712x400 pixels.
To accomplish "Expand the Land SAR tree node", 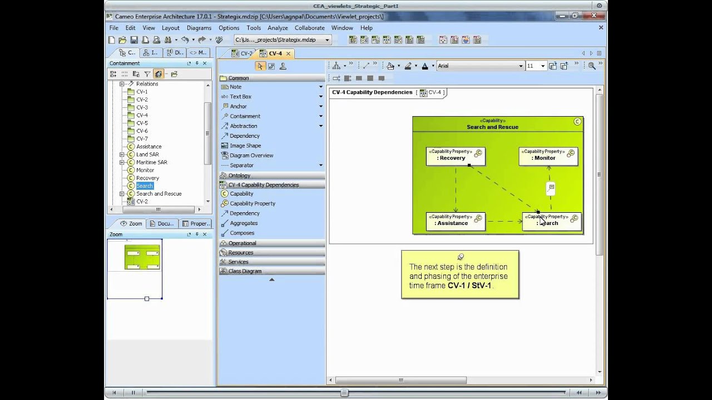I will (122, 154).
